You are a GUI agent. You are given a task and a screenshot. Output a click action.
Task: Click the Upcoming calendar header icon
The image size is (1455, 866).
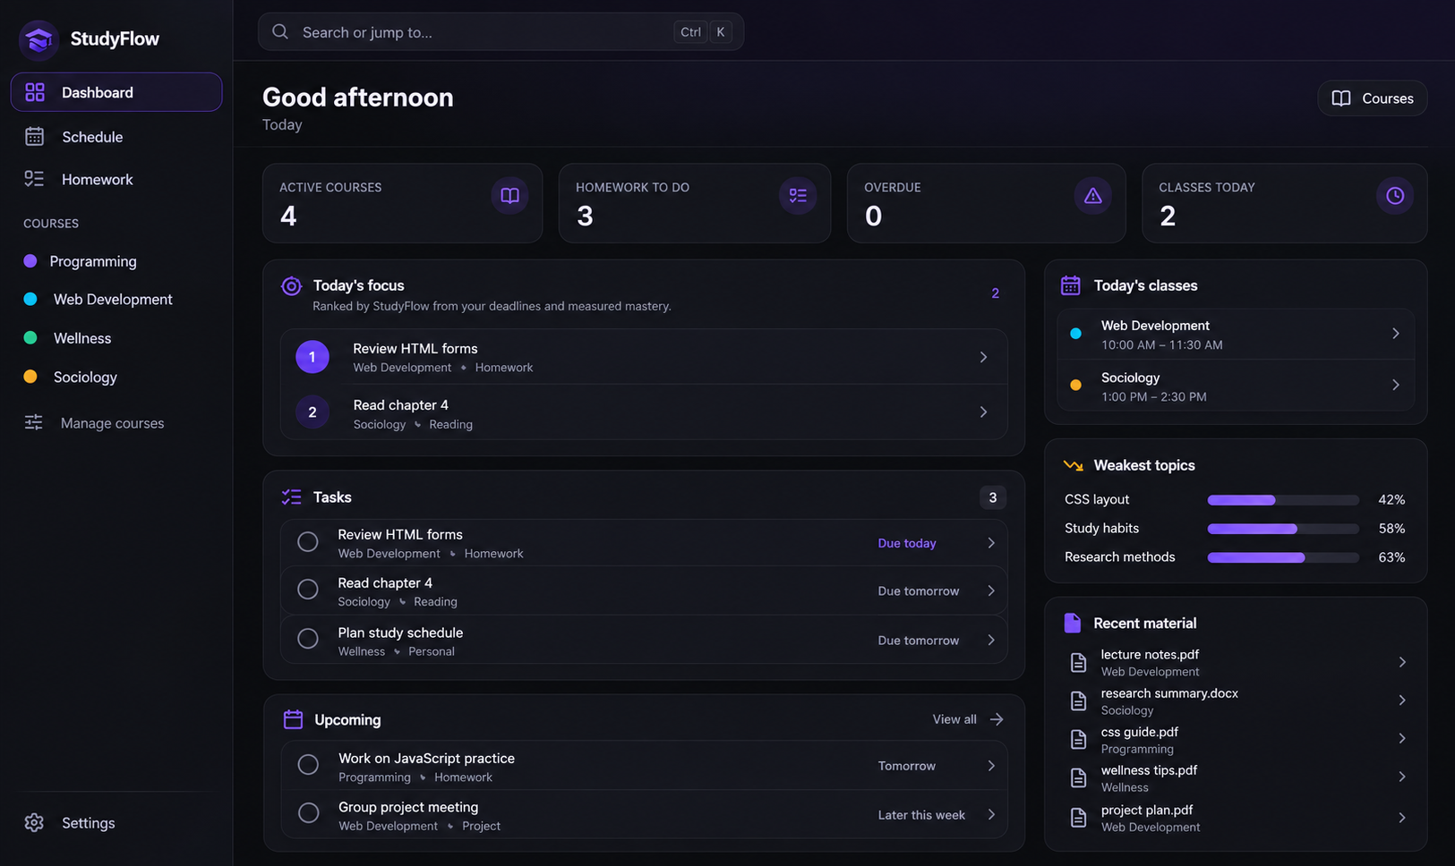click(293, 719)
